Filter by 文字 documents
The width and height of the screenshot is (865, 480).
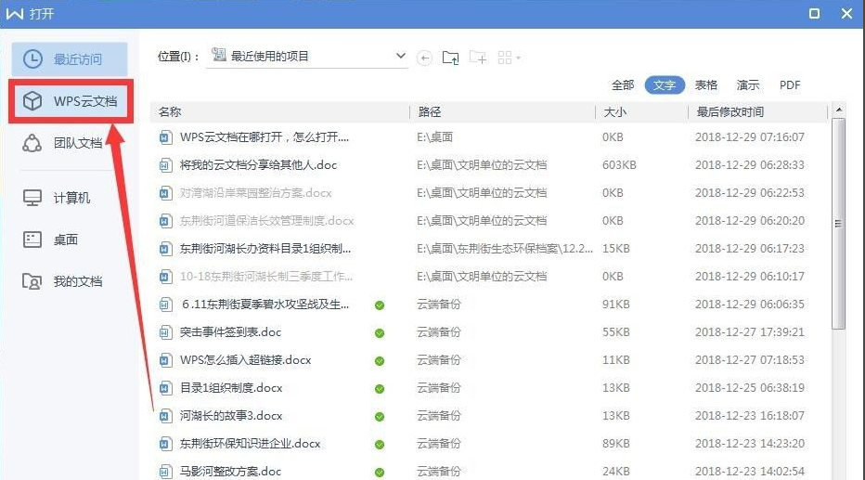pyautogui.click(x=665, y=85)
